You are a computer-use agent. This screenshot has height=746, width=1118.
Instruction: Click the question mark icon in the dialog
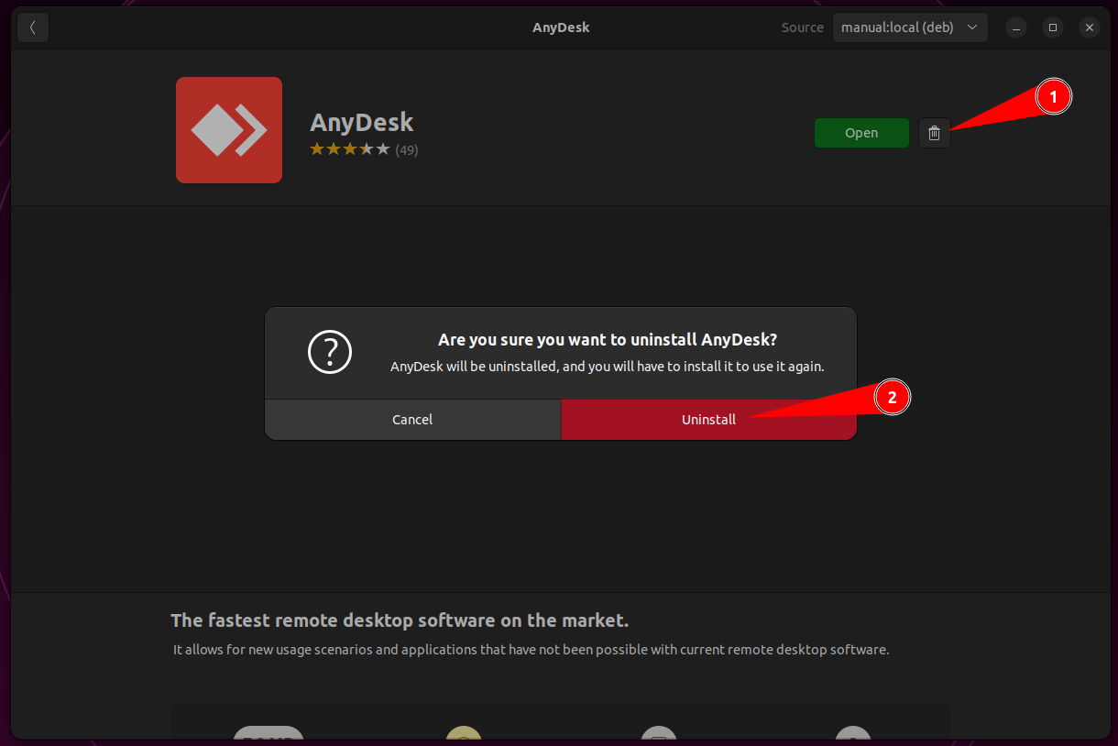click(330, 352)
